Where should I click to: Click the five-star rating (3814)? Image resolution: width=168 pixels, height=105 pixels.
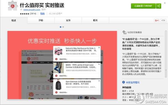28,14
